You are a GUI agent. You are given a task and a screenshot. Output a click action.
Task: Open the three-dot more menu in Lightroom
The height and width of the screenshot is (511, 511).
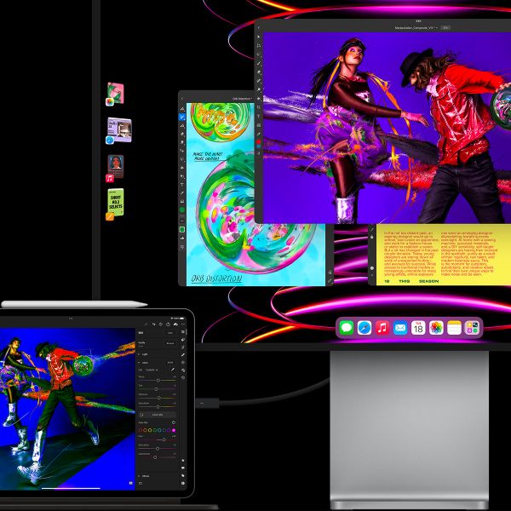pos(183,324)
